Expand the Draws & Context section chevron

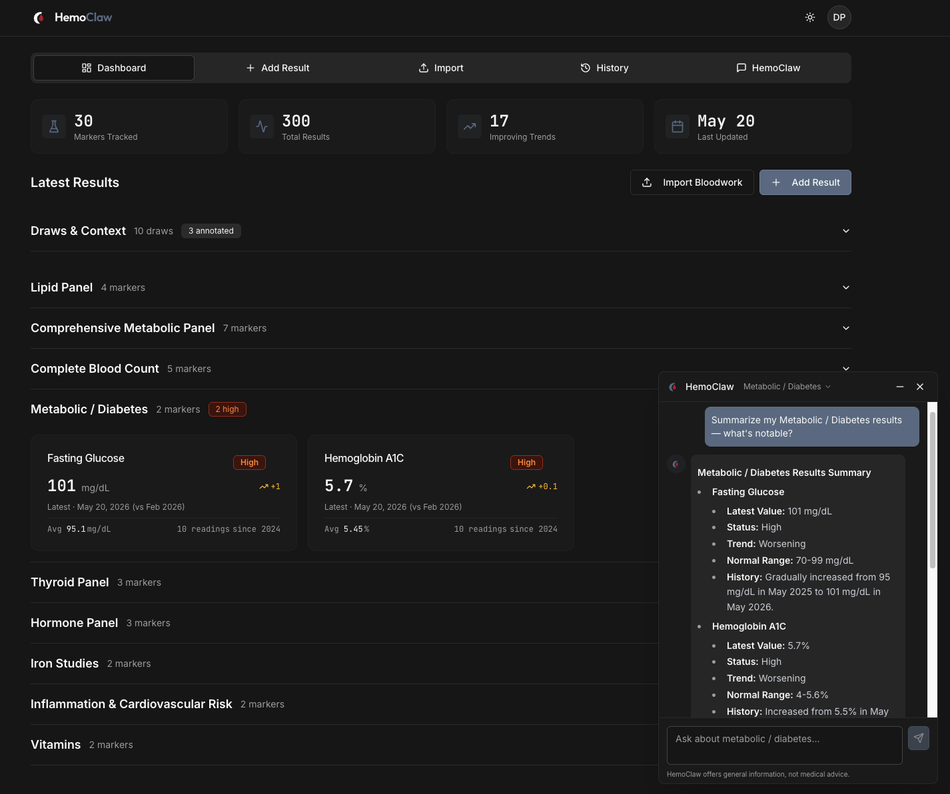846,231
